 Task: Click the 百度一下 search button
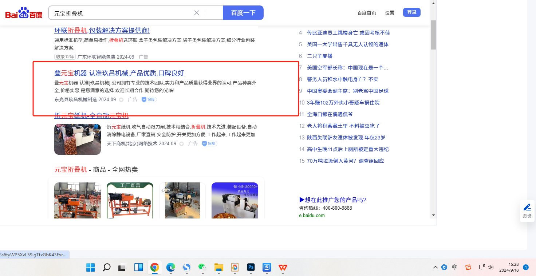click(x=243, y=13)
